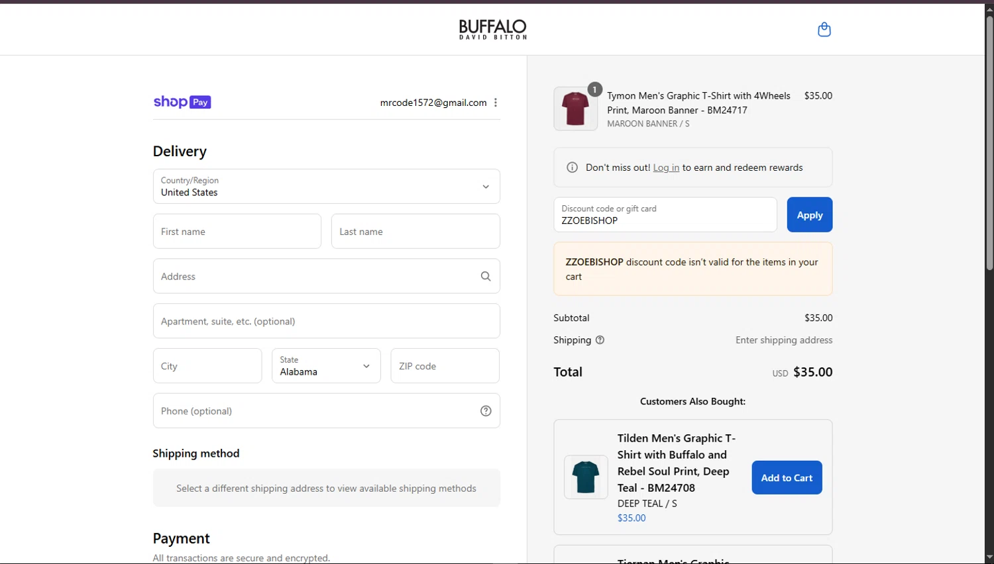Open account options menu beside email

[x=496, y=103]
